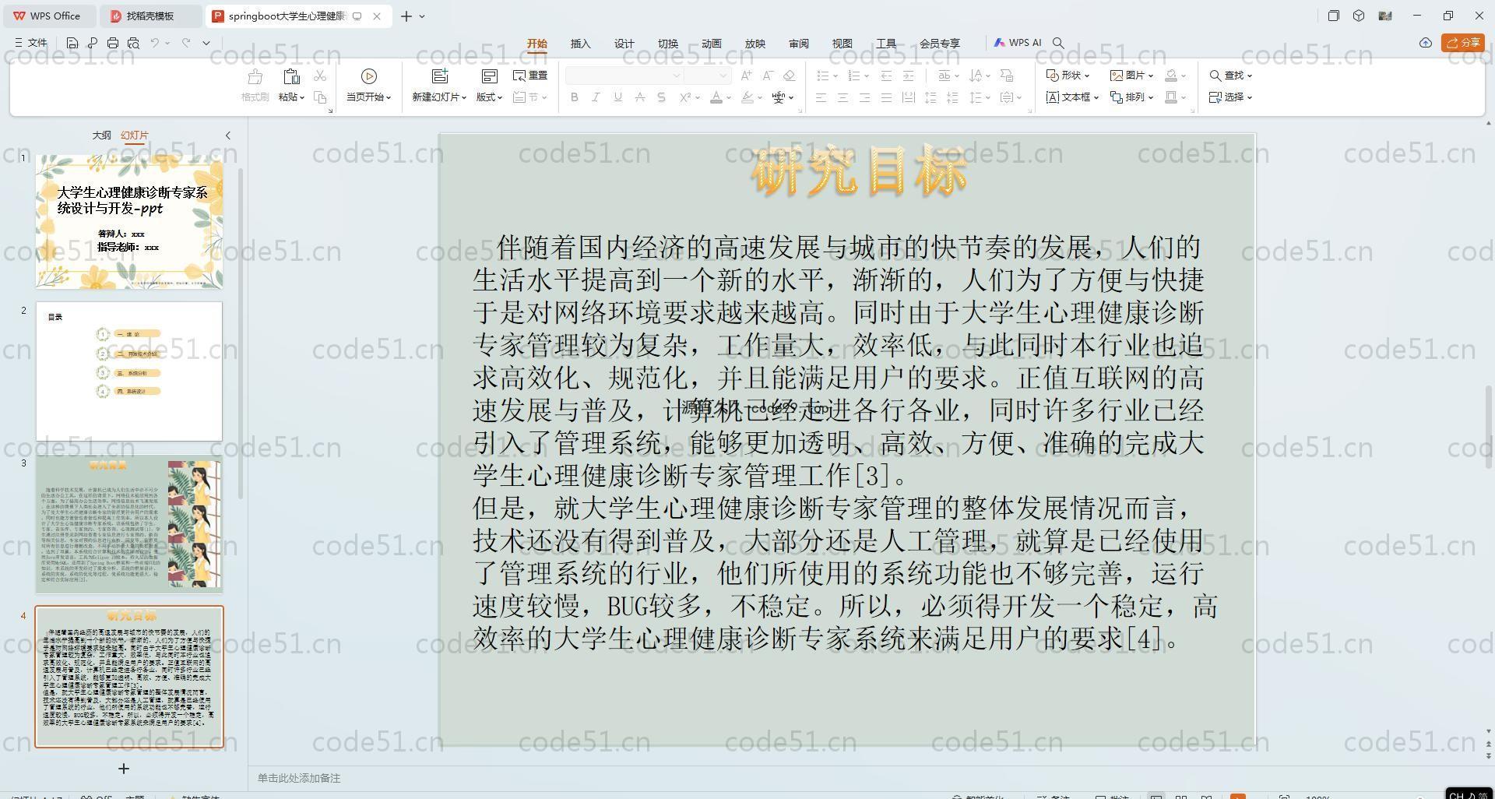Toggle strikethrough formatting

(x=639, y=97)
